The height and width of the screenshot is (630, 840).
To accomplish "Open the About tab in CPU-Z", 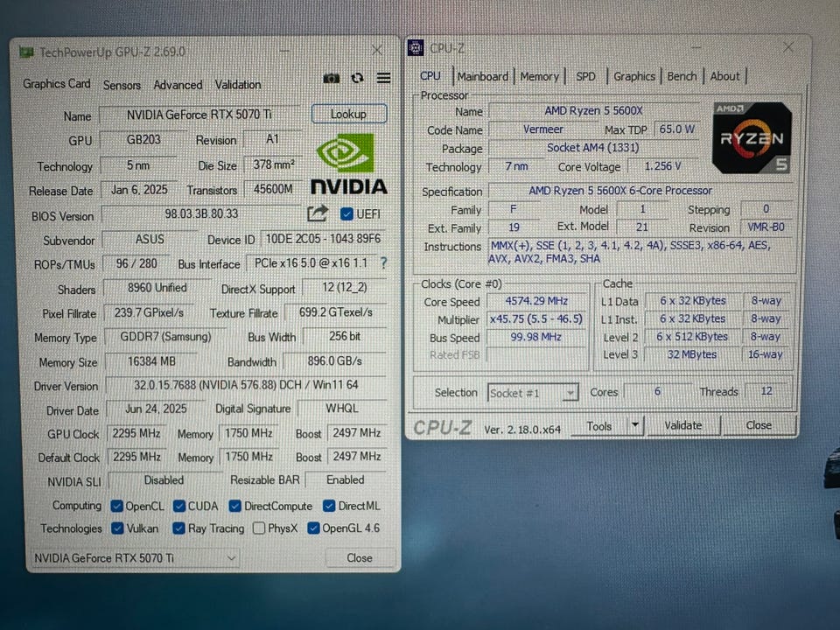I will coord(724,77).
